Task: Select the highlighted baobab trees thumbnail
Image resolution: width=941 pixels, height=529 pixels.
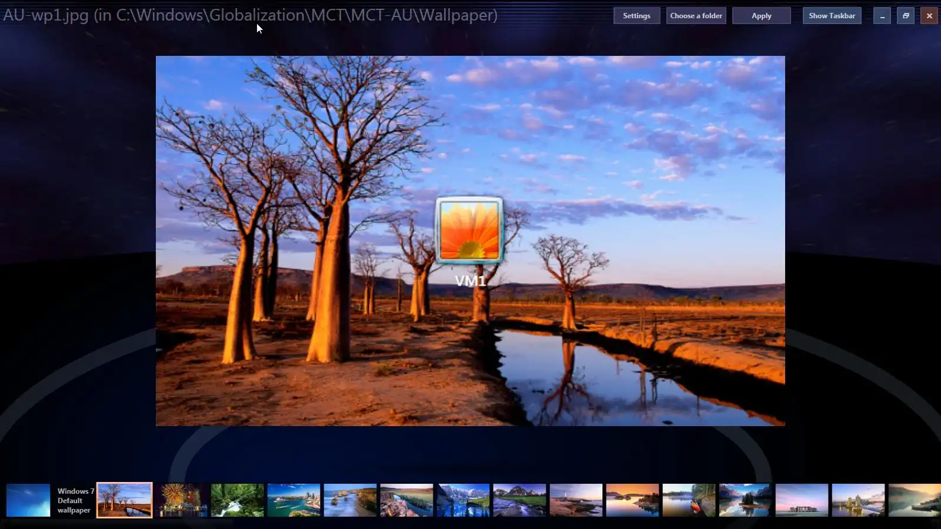Action: tap(124, 500)
